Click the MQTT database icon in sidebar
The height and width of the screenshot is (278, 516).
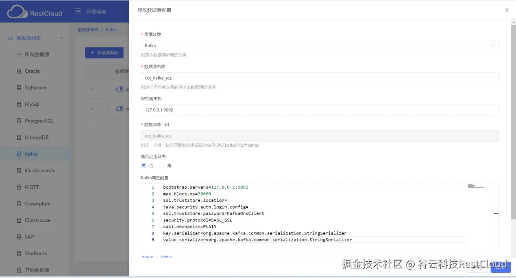click(x=19, y=187)
